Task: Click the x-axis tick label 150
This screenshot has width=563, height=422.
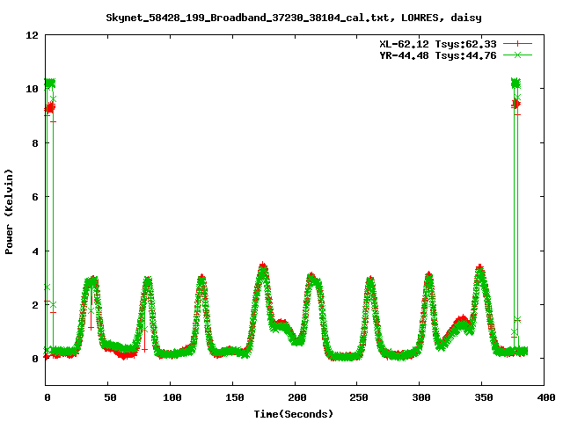Action: point(235,397)
